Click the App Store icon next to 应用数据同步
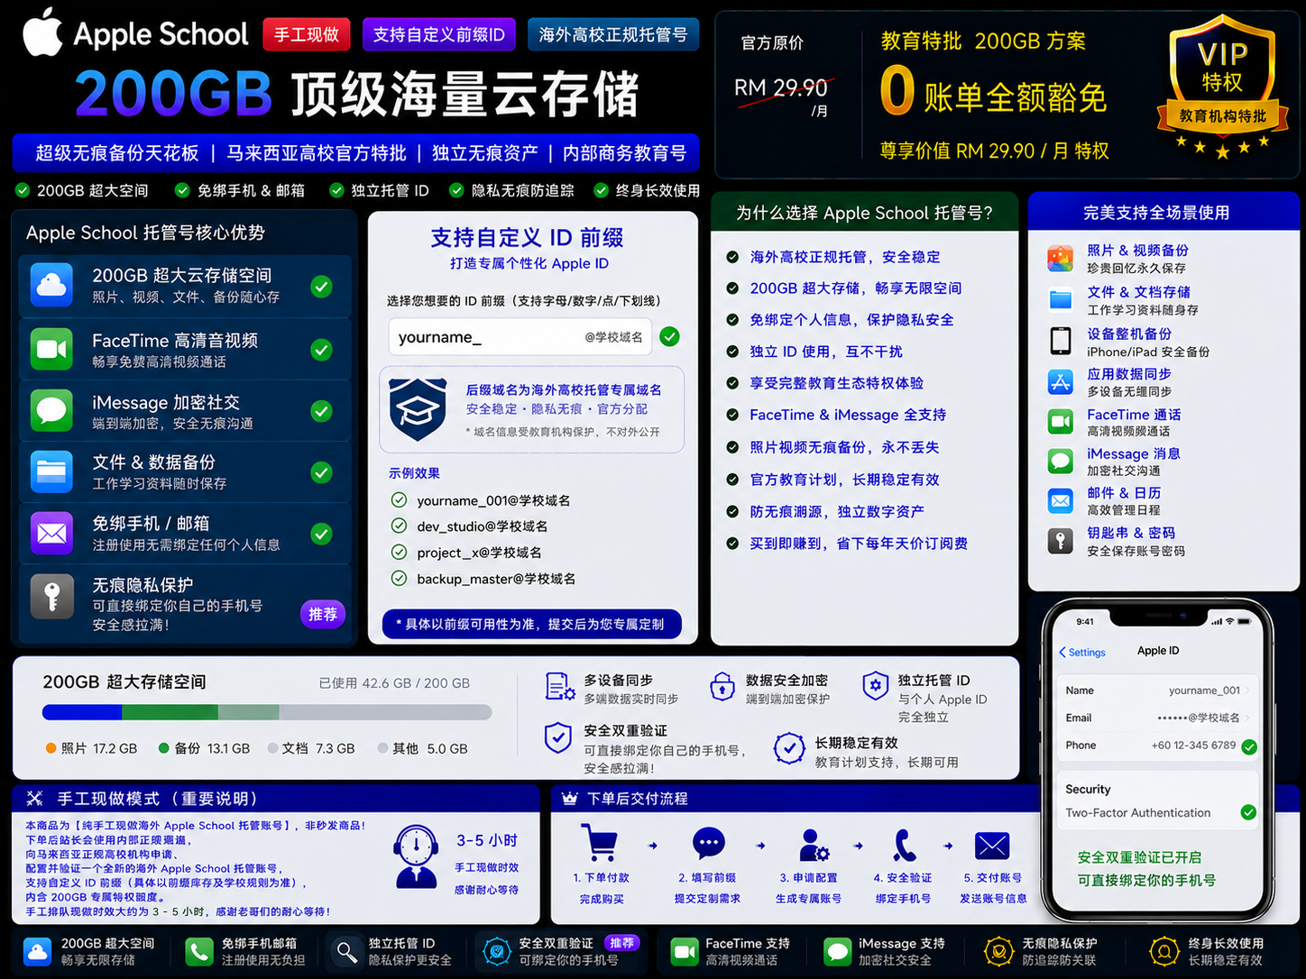This screenshot has width=1306, height=979. click(1060, 381)
